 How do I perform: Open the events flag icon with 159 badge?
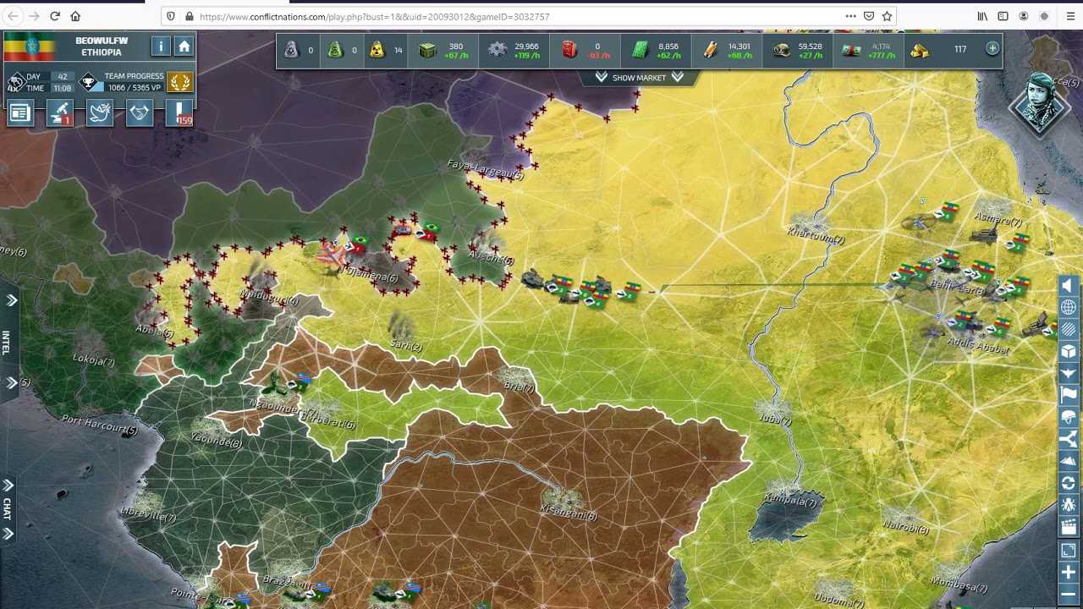point(179,112)
